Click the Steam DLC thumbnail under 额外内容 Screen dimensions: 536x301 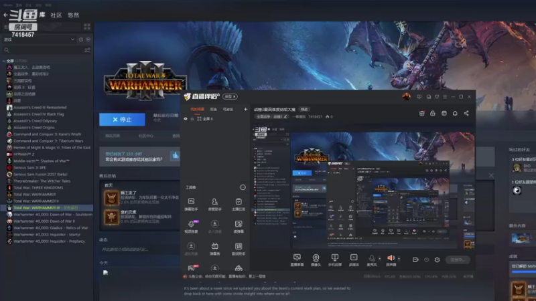(522, 238)
